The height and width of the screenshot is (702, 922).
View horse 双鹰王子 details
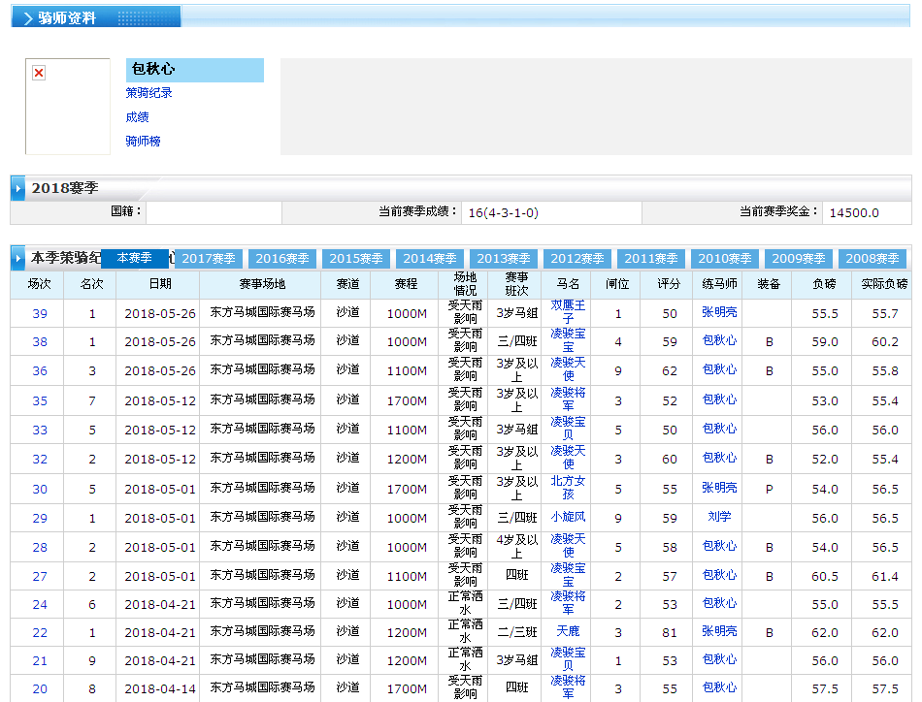[x=568, y=312]
